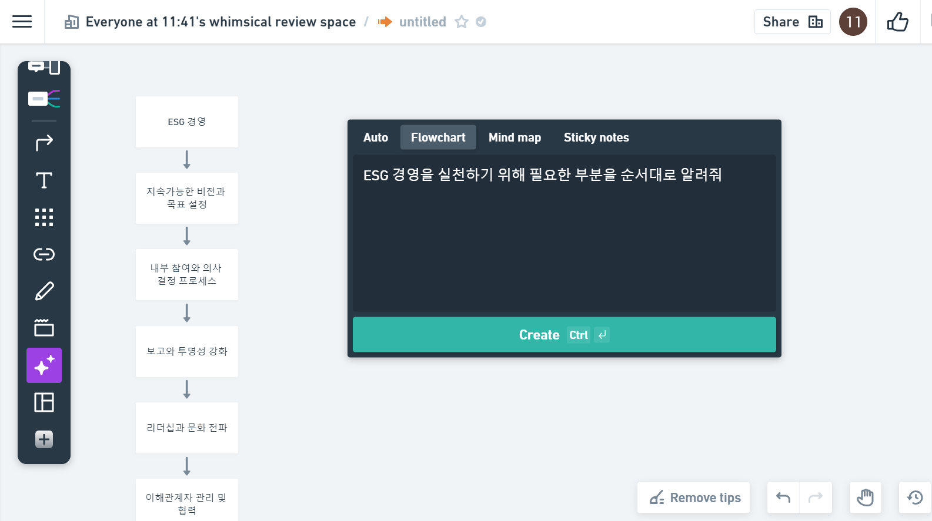Click the thumbs up feedback icon

click(897, 22)
